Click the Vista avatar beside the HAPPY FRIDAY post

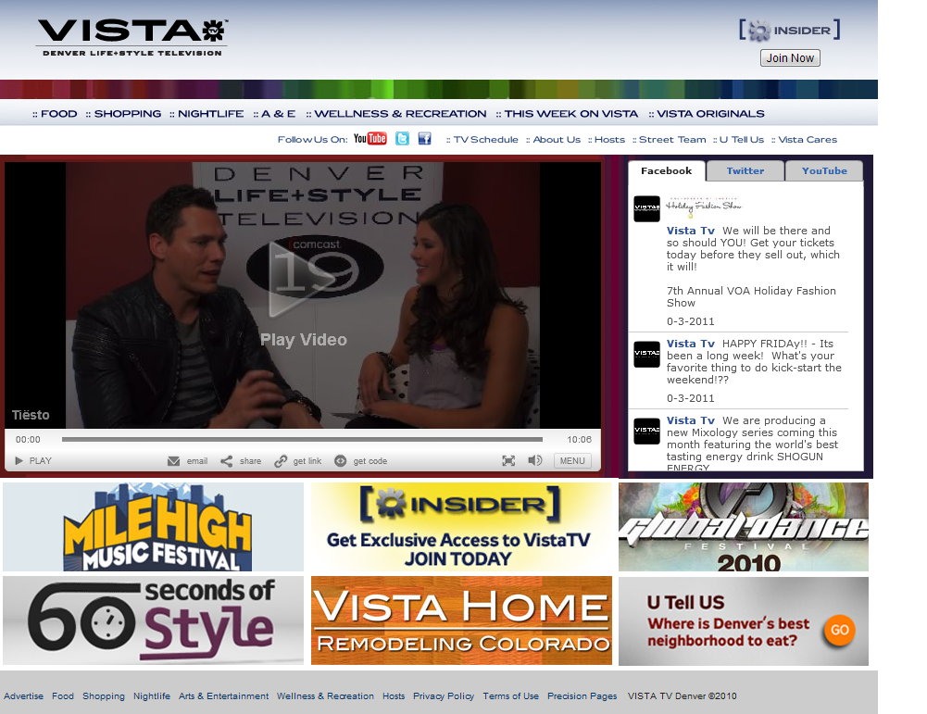tap(646, 354)
